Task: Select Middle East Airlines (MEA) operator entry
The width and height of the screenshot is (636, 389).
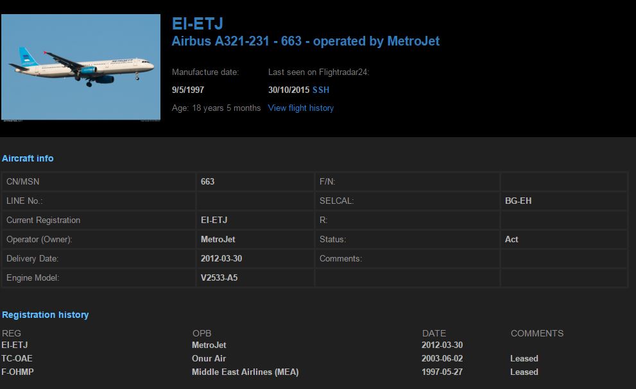Action: point(245,372)
